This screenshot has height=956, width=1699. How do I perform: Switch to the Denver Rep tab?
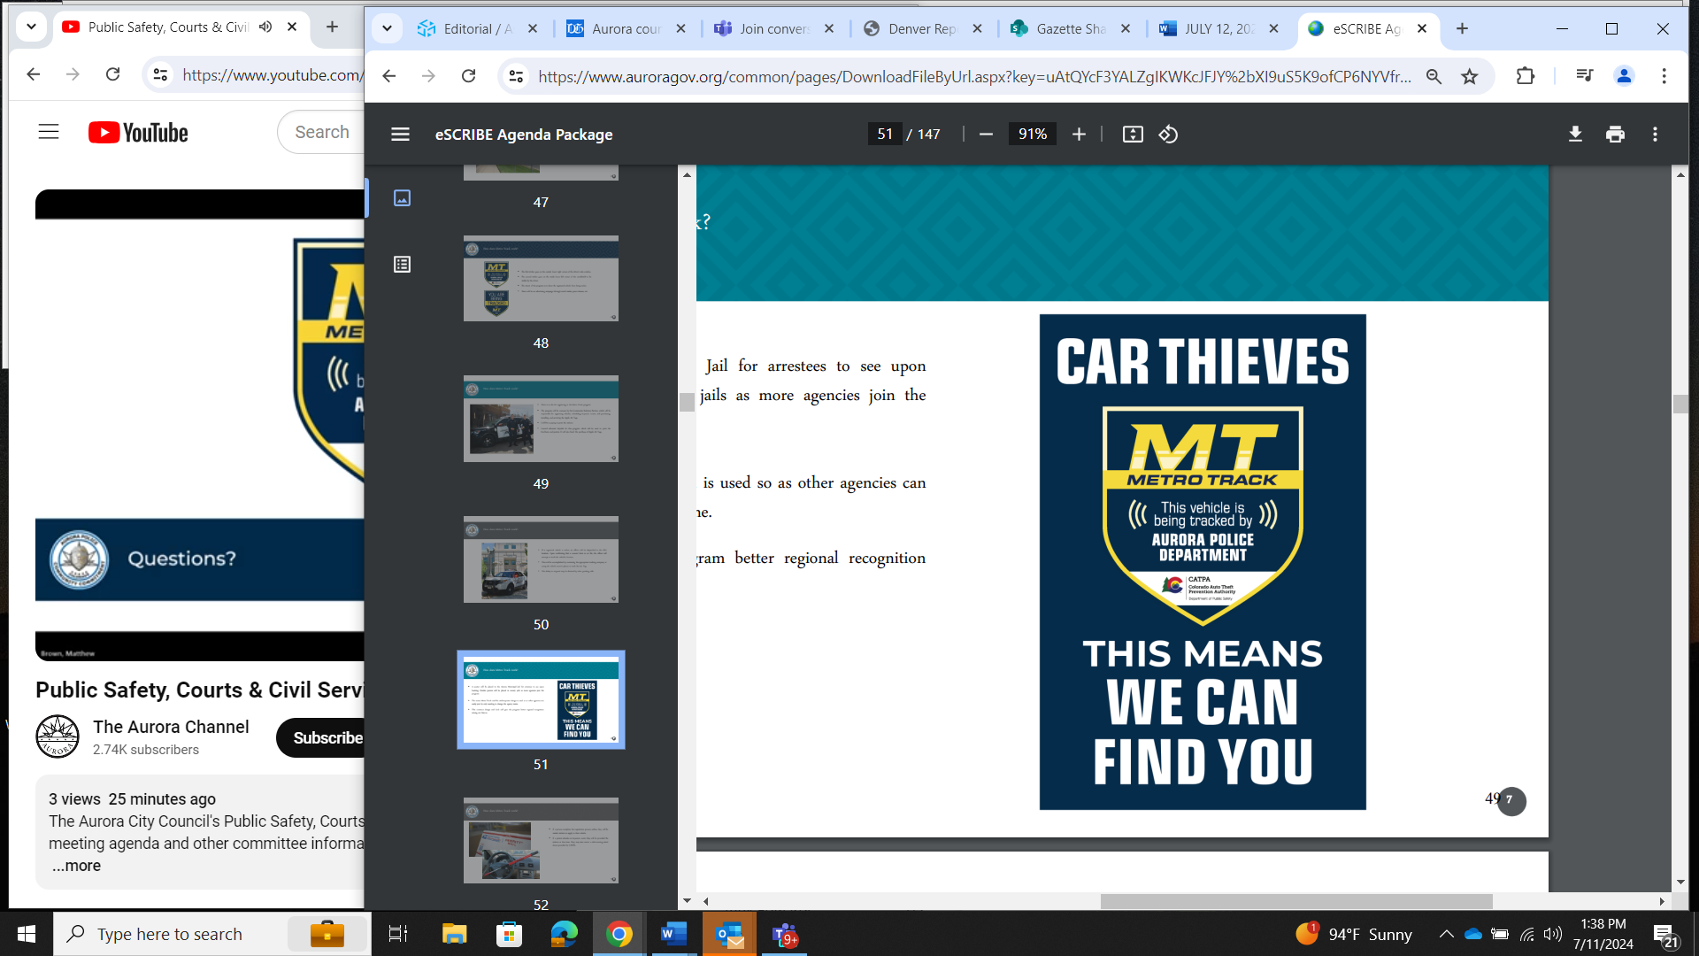coord(923,28)
